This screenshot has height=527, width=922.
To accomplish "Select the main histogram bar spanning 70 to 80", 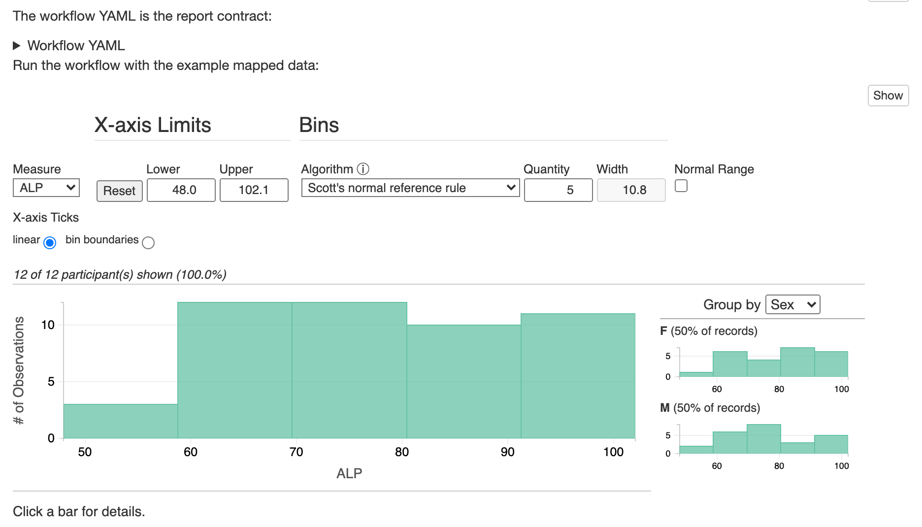I will (x=350, y=370).
